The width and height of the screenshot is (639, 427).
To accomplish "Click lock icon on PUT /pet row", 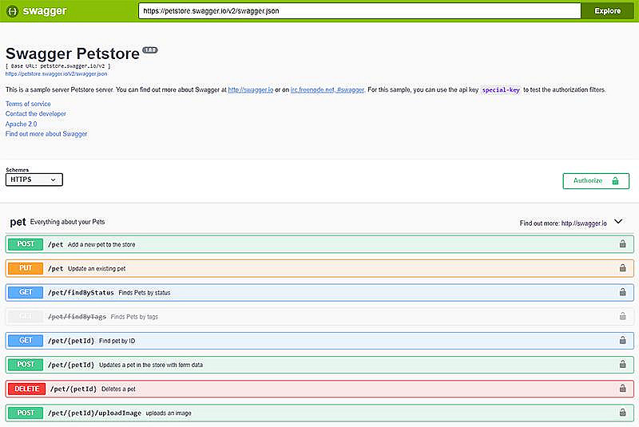I will (x=622, y=268).
